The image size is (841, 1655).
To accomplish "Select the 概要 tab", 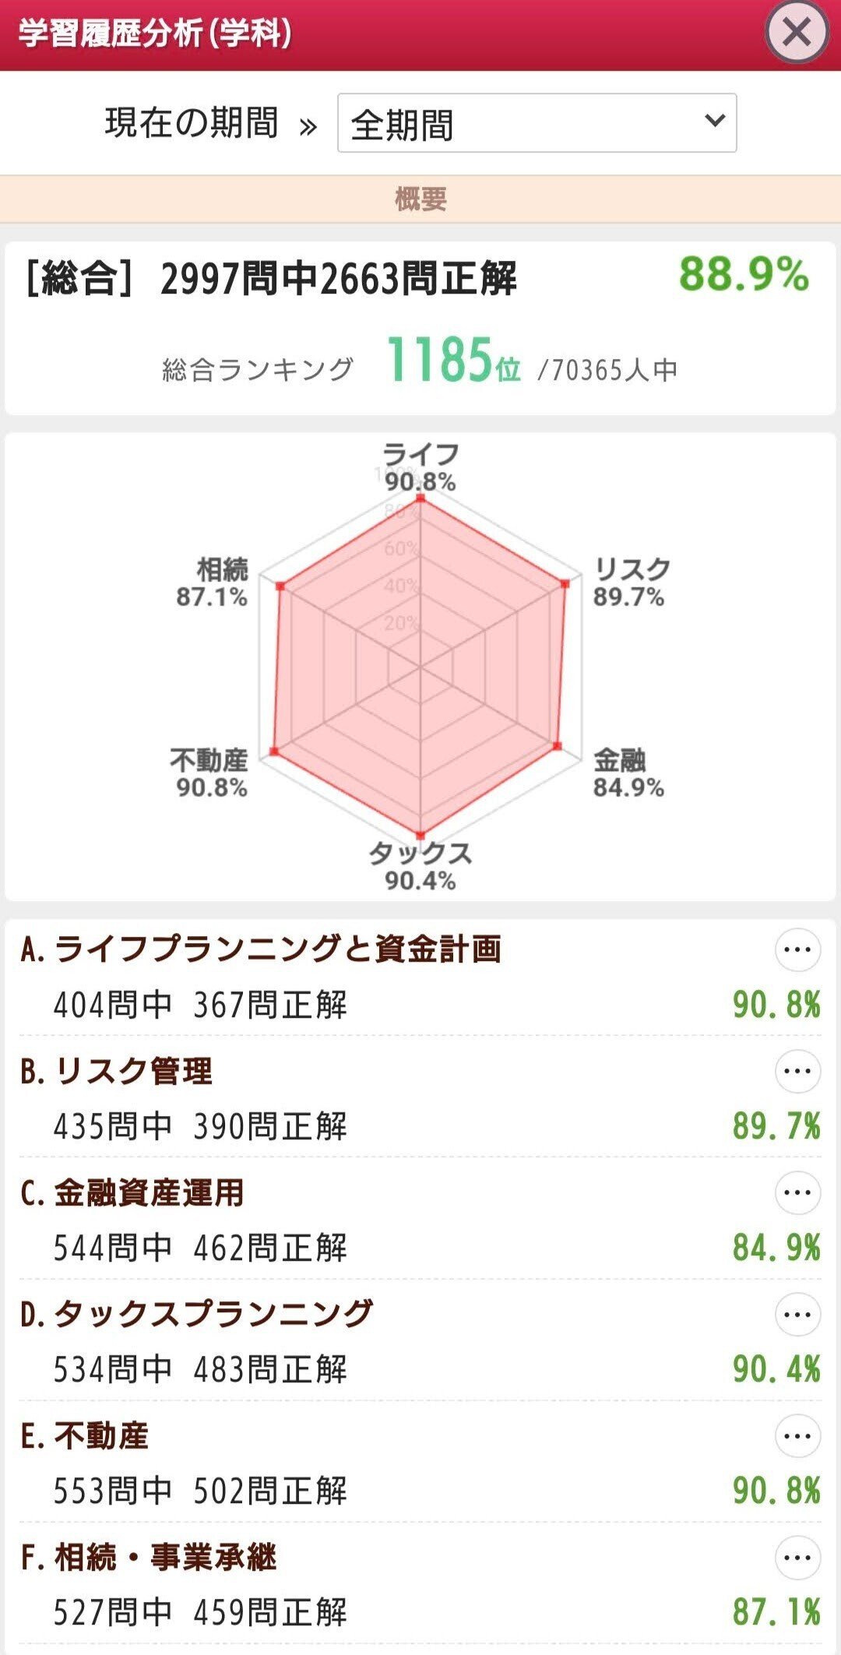I will click(x=420, y=201).
